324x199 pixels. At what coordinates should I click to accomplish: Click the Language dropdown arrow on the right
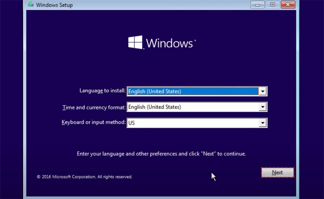click(262, 91)
